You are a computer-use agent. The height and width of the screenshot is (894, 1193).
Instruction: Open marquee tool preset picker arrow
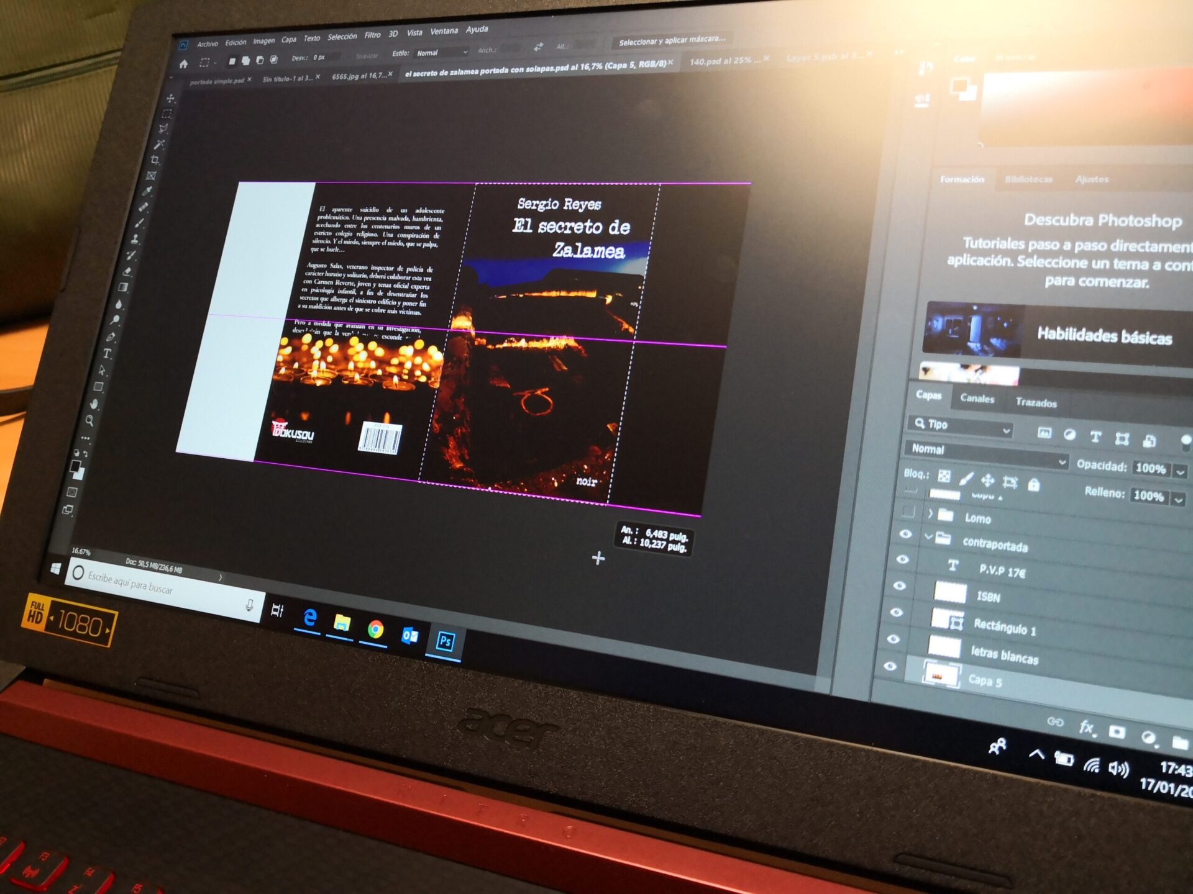point(215,63)
